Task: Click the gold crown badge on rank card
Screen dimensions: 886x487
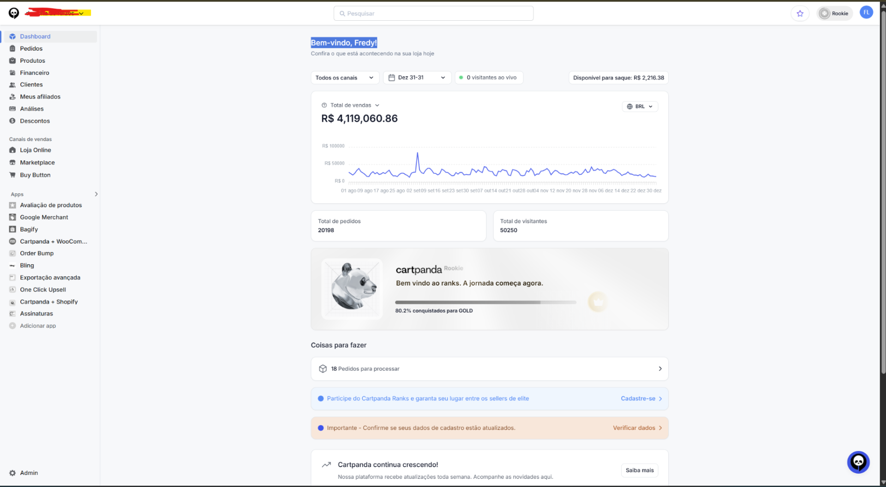Action: pyautogui.click(x=598, y=302)
